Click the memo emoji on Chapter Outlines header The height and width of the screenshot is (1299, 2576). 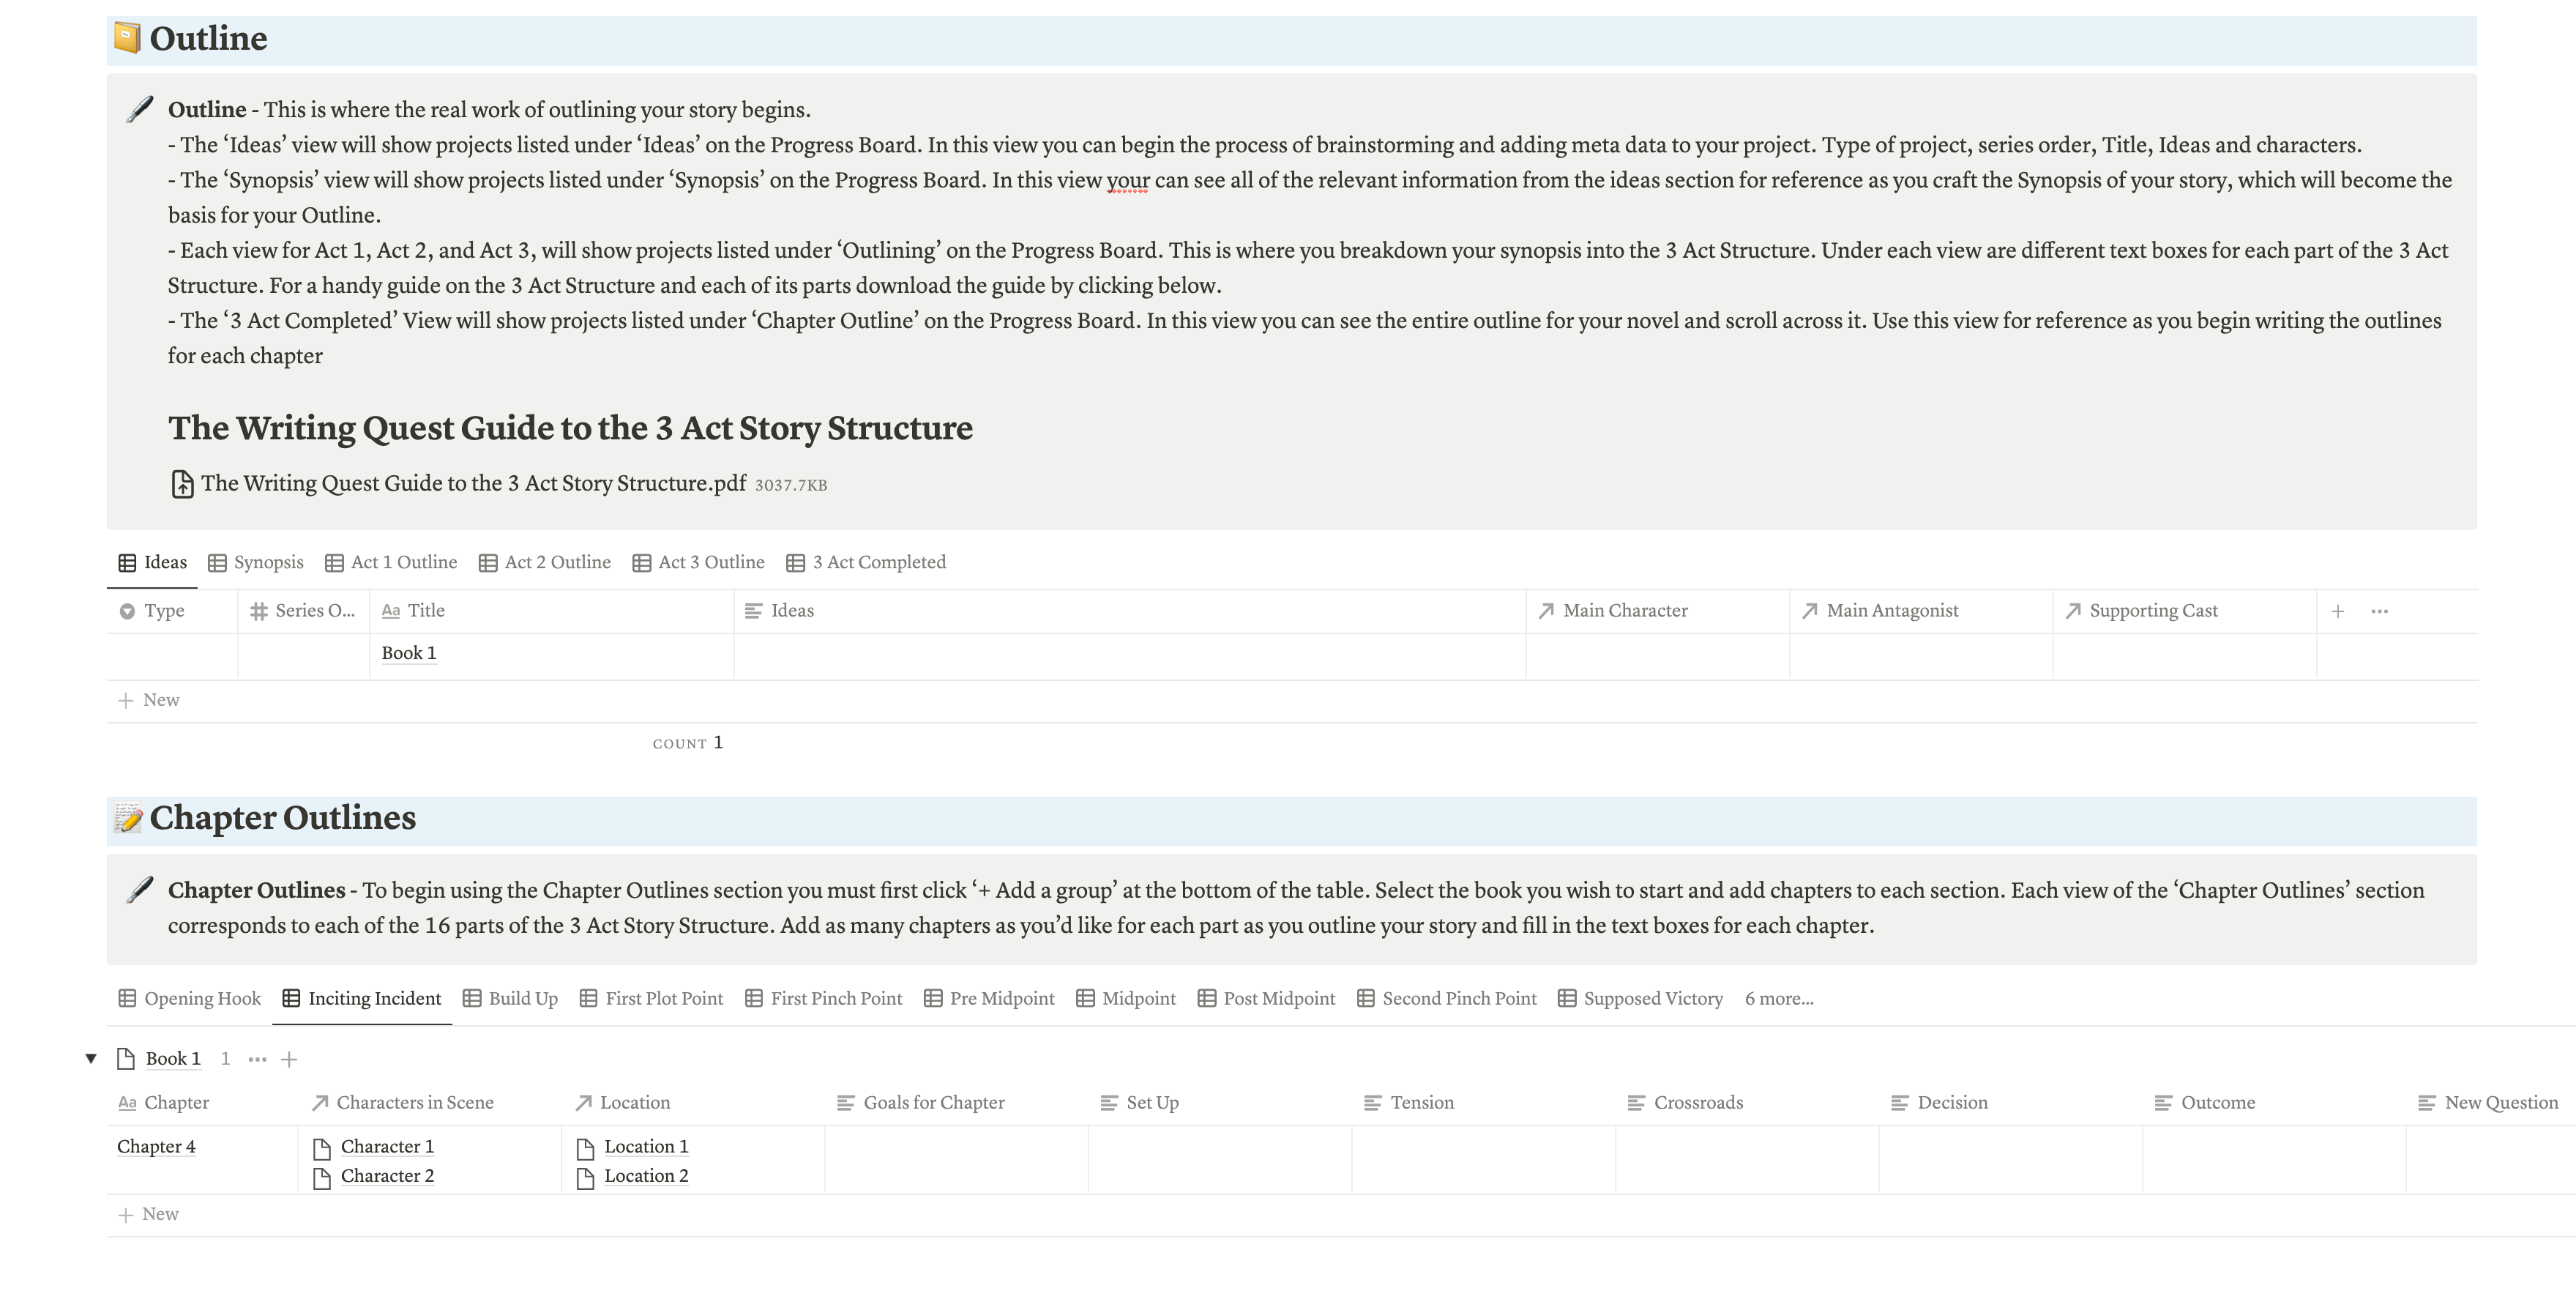(x=128, y=817)
